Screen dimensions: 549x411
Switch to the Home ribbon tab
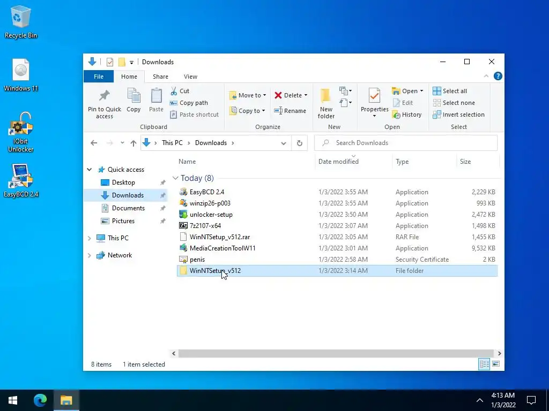point(129,77)
